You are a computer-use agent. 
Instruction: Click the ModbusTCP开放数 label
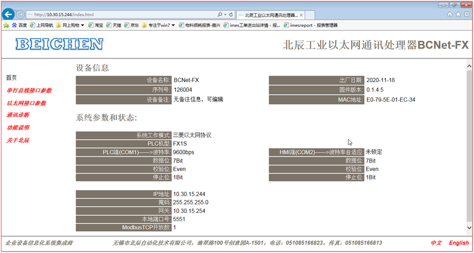coord(146,227)
